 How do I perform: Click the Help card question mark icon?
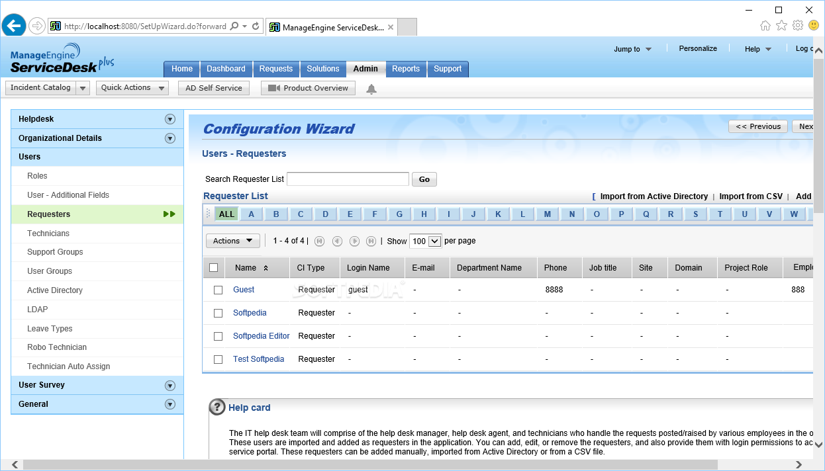point(217,407)
